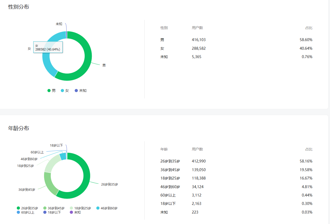Click 占比 header in the age table
330x224 pixels.
(309, 149)
